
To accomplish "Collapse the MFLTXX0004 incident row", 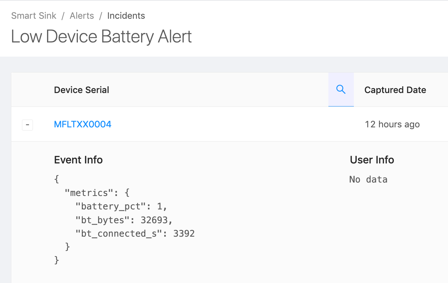I will 27,125.
